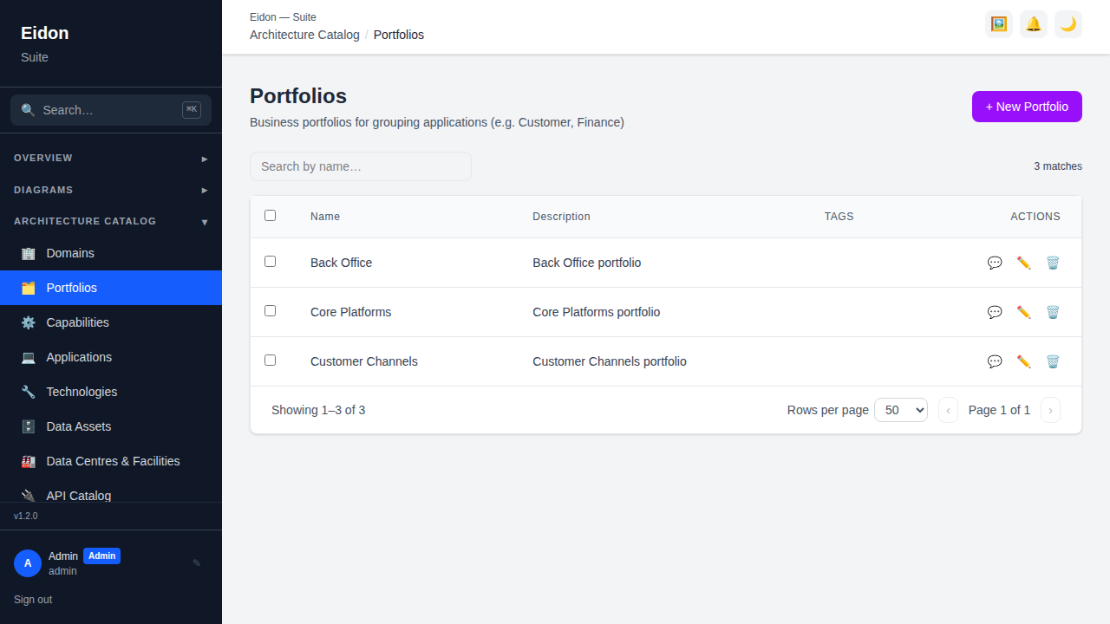Open Data Assets in the sidebar

click(111, 426)
